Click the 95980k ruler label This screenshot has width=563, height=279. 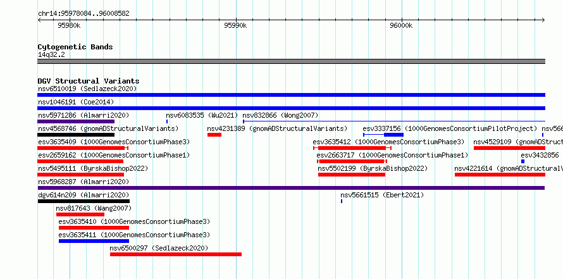(69, 25)
